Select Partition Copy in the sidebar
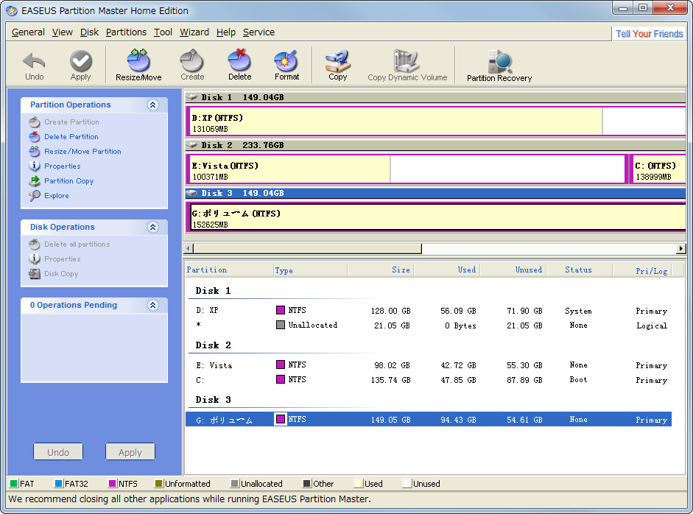This screenshot has width=693, height=514. (x=68, y=180)
